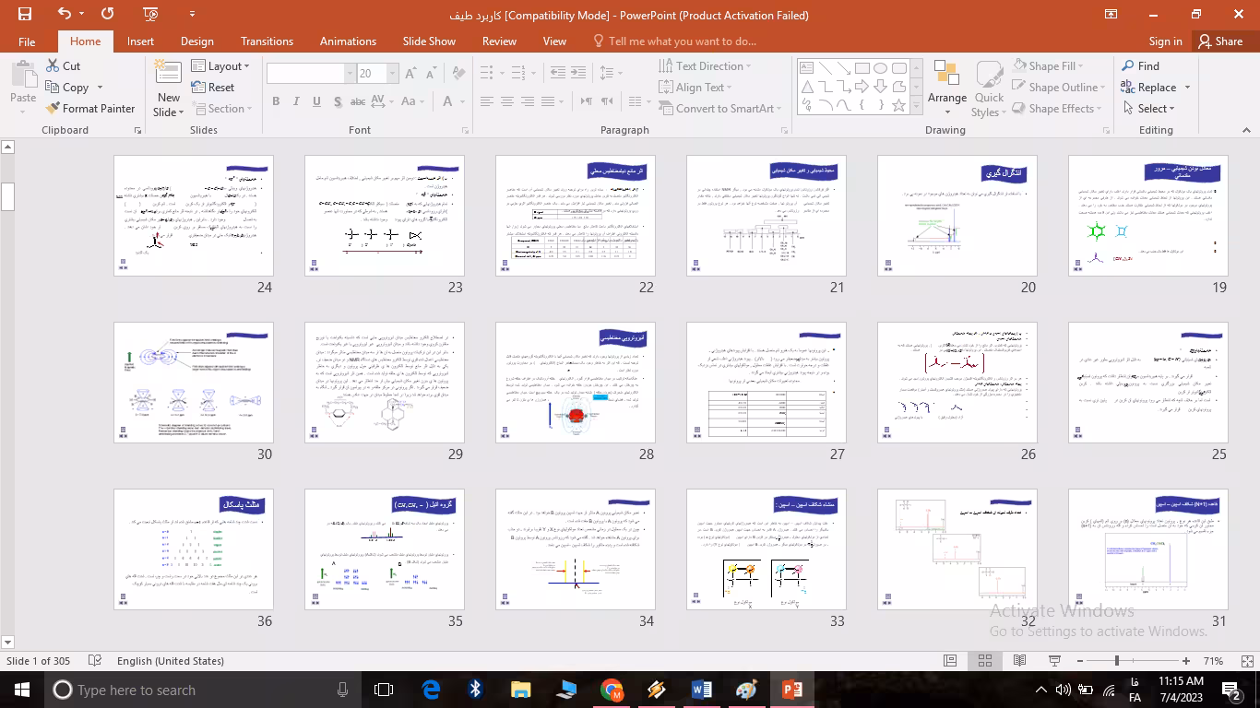1260x708 pixels.
Task: Click the Reset slide icon
Action: 199,88
